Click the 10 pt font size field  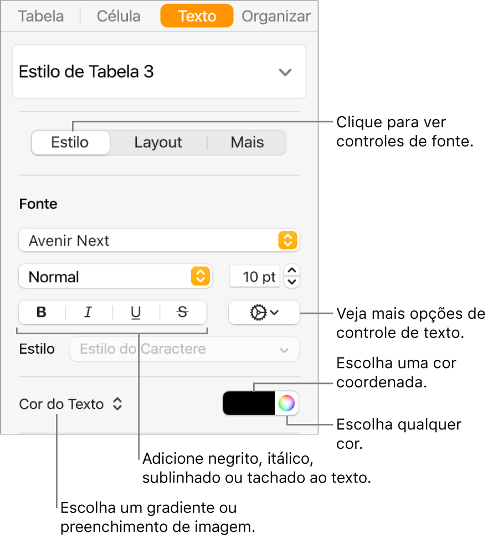pyautogui.click(x=255, y=276)
